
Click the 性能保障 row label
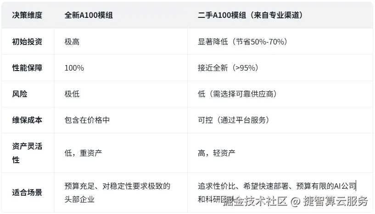point(27,68)
